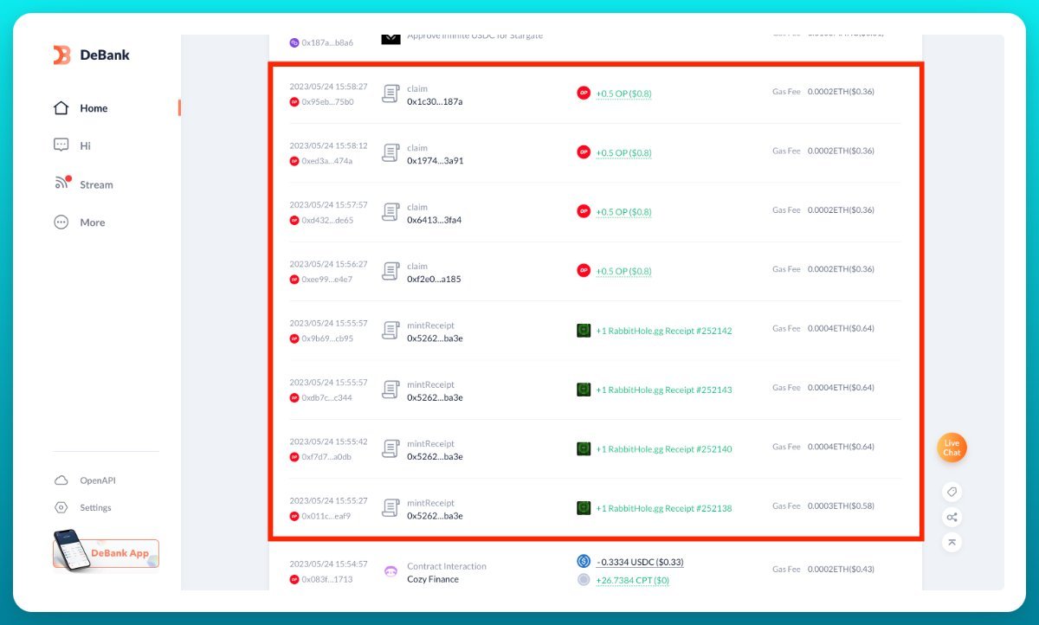Click OP token icon in 15:56:27 row
Image resolution: width=1039 pixels, height=625 pixels.
coord(584,270)
